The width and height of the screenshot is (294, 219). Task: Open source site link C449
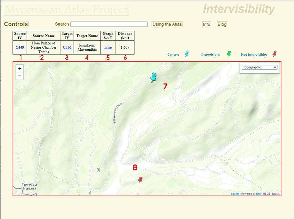20,48
